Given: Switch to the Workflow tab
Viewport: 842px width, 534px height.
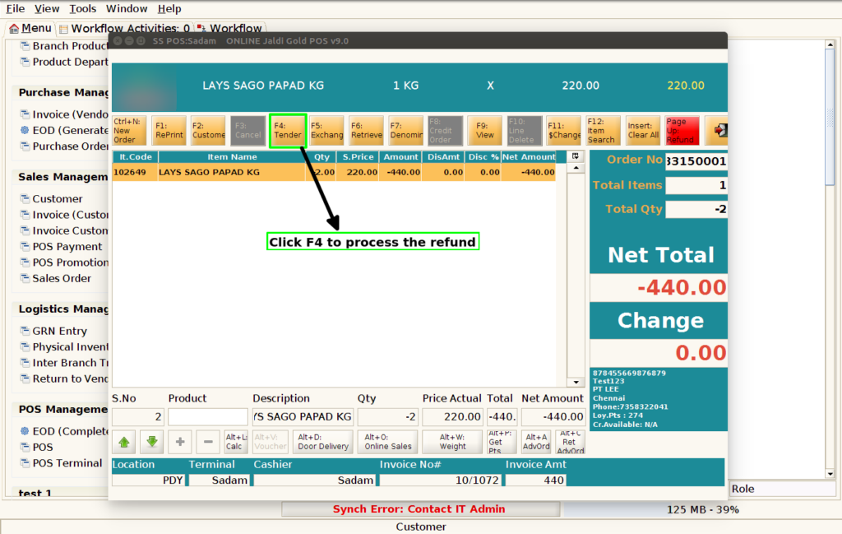Looking at the screenshot, I should (229, 28).
